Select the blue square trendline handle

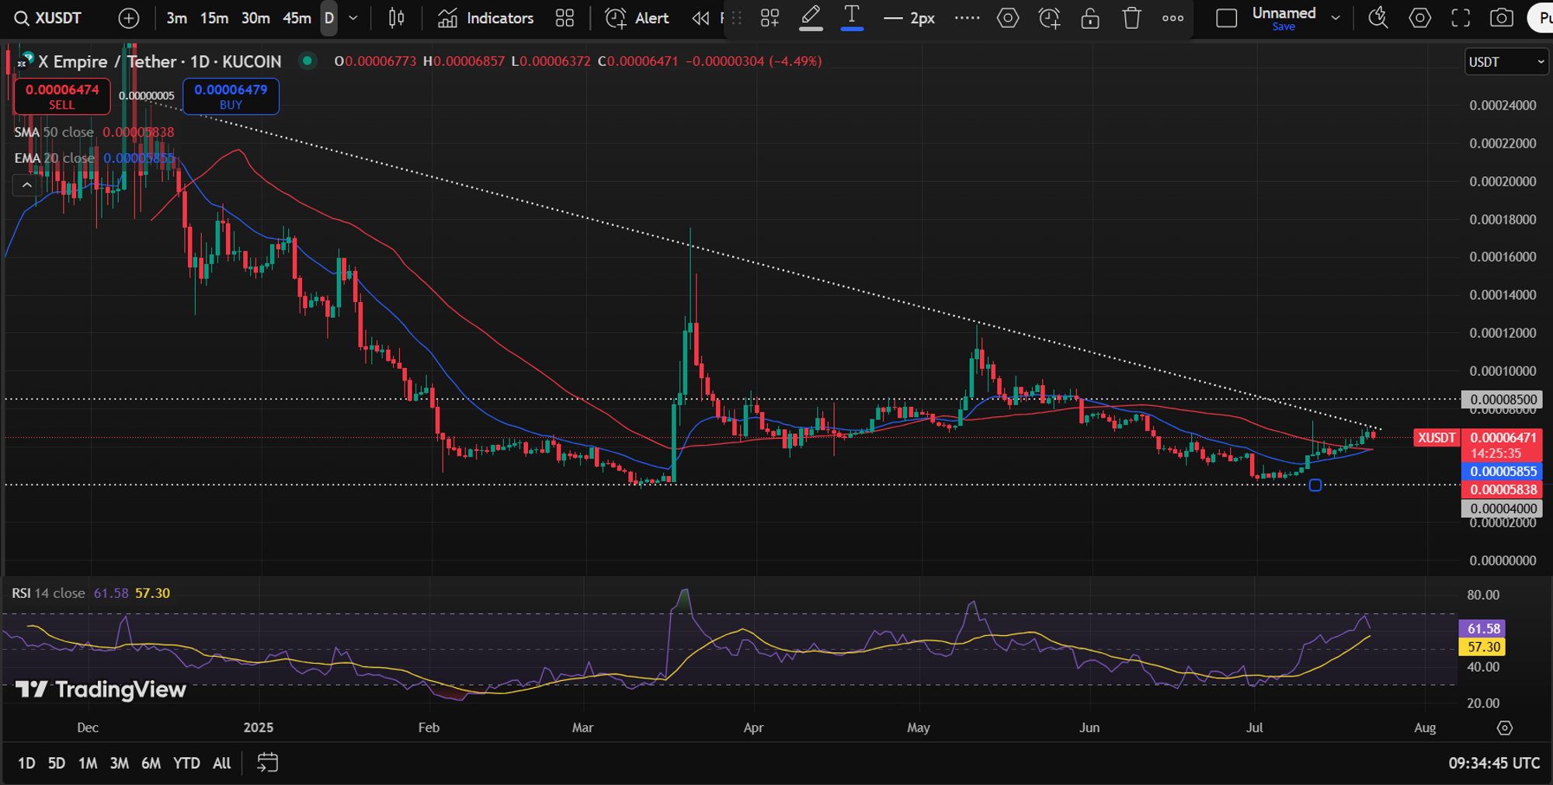click(x=1315, y=485)
